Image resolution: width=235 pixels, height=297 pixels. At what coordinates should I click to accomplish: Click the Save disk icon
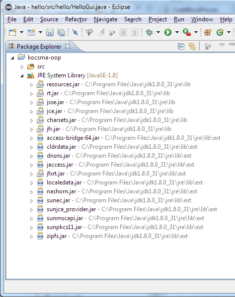(50, 32)
